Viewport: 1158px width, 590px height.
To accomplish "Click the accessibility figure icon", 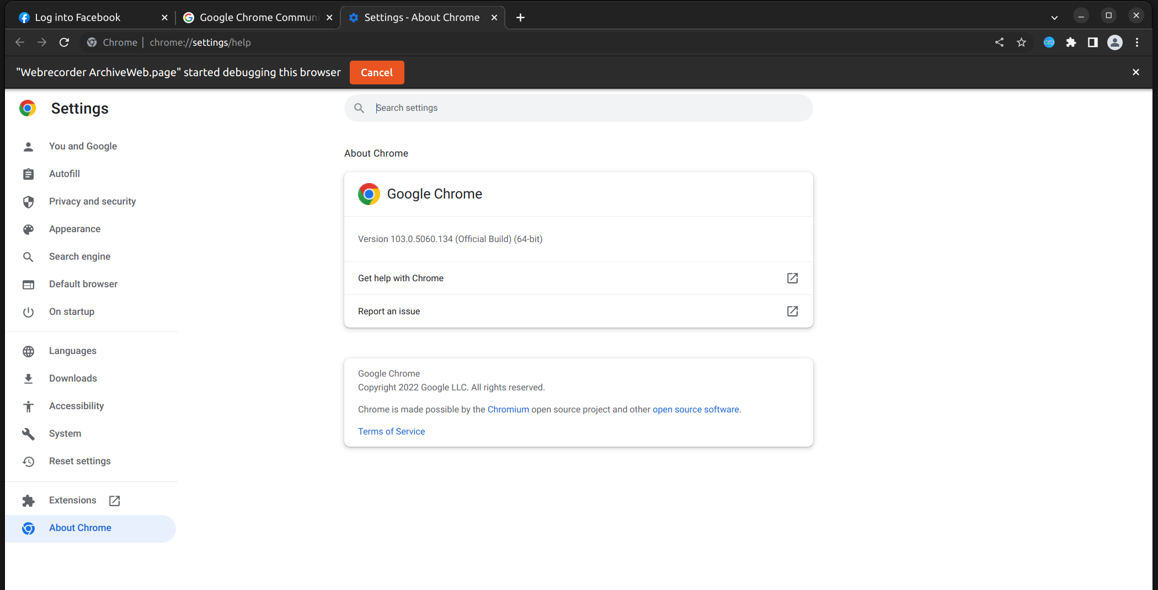I will point(28,406).
